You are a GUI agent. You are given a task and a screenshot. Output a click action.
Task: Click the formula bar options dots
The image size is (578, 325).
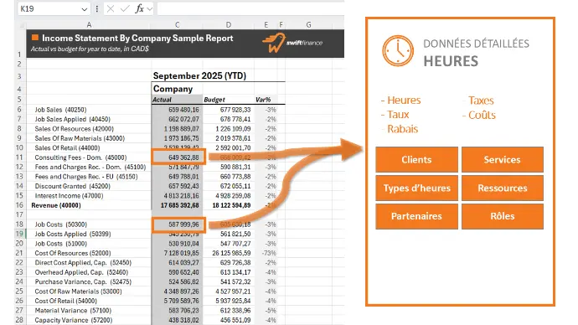pos(97,8)
